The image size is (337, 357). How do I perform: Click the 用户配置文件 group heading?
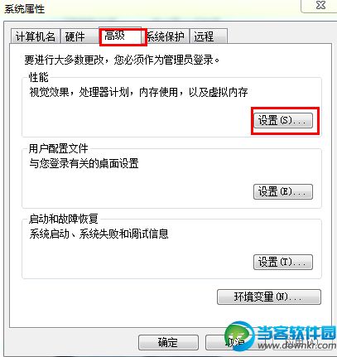[x=58, y=148]
